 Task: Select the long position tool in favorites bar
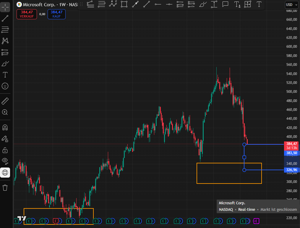coord(180,4)
